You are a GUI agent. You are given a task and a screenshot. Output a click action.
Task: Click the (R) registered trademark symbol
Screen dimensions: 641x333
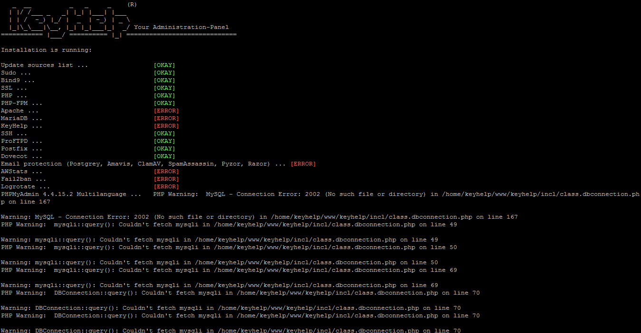132,4
